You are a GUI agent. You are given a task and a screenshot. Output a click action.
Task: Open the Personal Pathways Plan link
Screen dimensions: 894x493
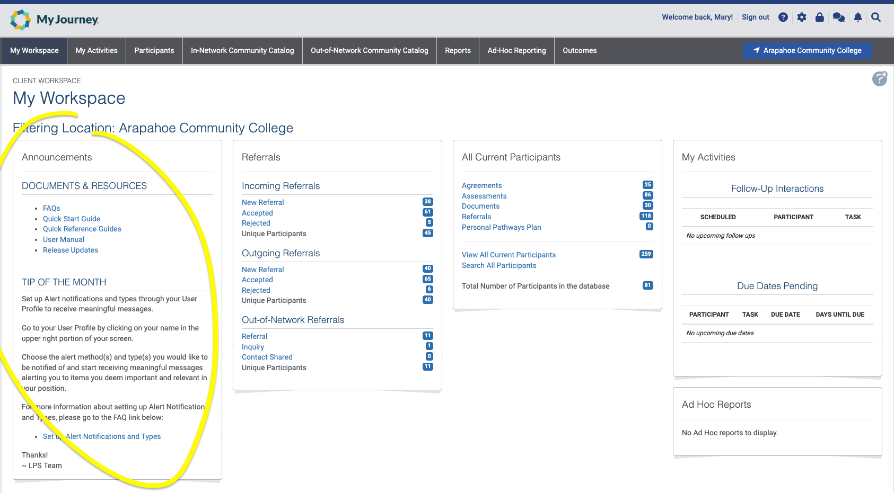[501, 227]
